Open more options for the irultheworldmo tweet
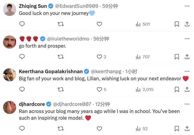Viewport: 194px width, 135px height. [x=187, y=38]
